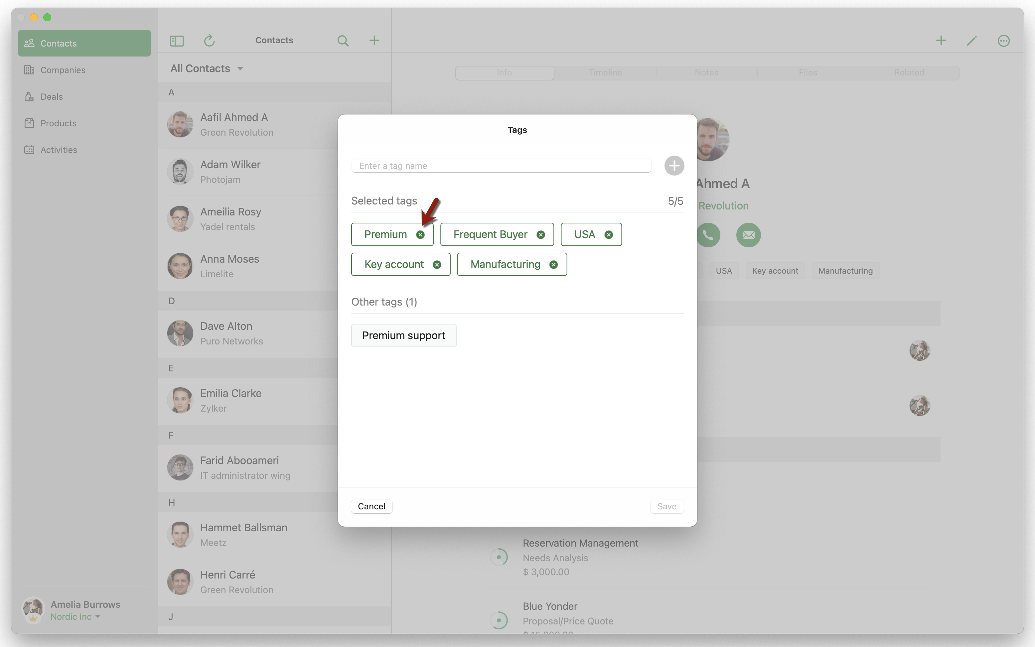
Task: Open the more options ellipsis menu
Action: (1003, 41)
